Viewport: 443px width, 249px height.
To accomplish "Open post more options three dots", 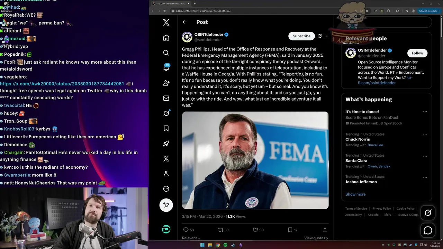I will pyautogui.click(x=326, y=36).
